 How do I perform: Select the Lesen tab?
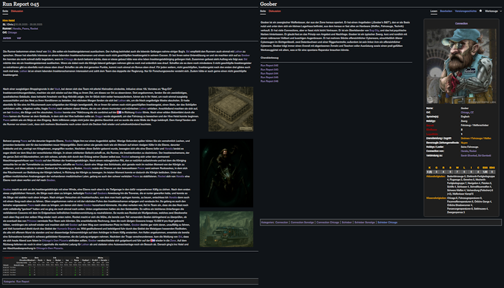[434, 11]
